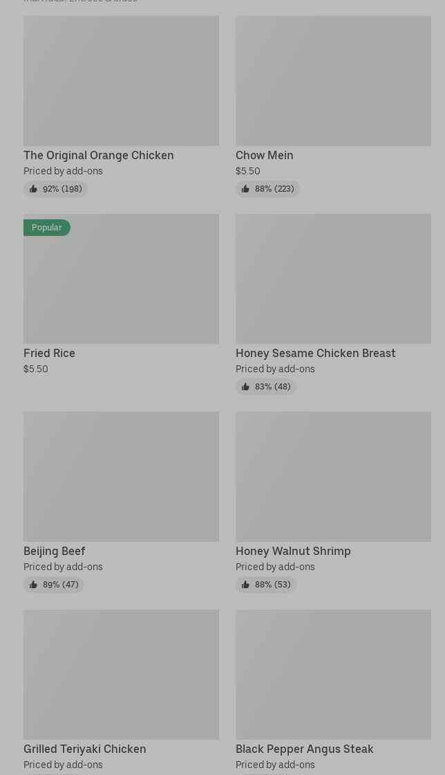Image resolution: width=445 pixels, height=775 pixels.
Task: Click the thumbs-up icon under Chow Mein
Action: [x=245, y=189]
